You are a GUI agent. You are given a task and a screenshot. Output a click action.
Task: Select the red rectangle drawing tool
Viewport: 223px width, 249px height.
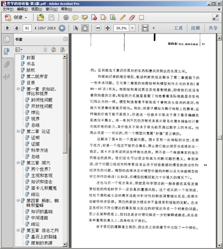pyautogui.click(x=142, y=17)
